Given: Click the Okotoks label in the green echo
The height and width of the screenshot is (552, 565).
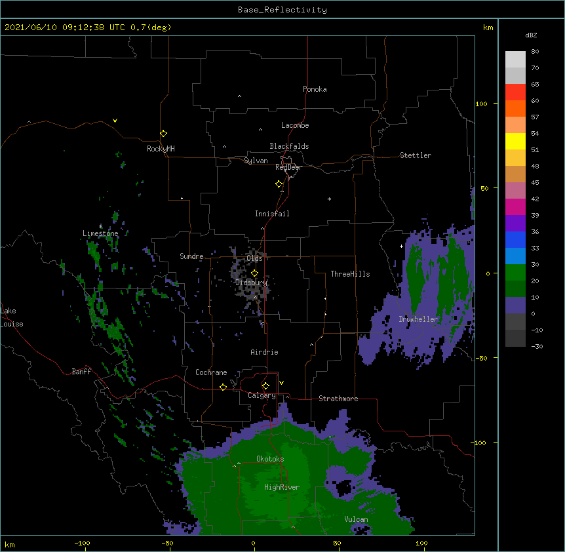Looking at the screenshot, I should coord(270,459).
